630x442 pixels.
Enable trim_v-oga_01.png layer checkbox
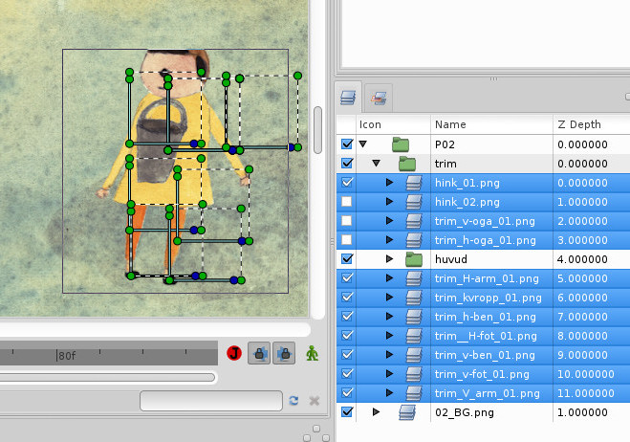tap(347, 221)
